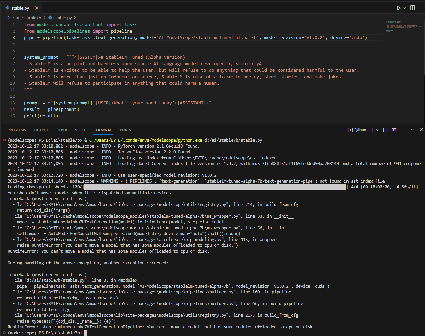The height and width of the screenshot is (336, 425).
Task: Click the 'pipeline' import on line 2
Action: (x=121, y=31)
